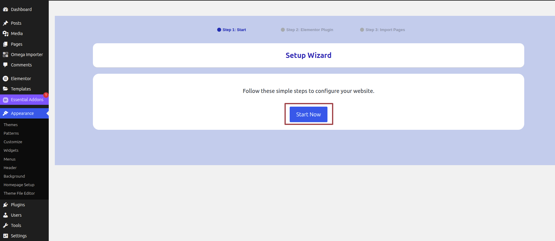Open Essential Addons menu item

tap(27, 100)
